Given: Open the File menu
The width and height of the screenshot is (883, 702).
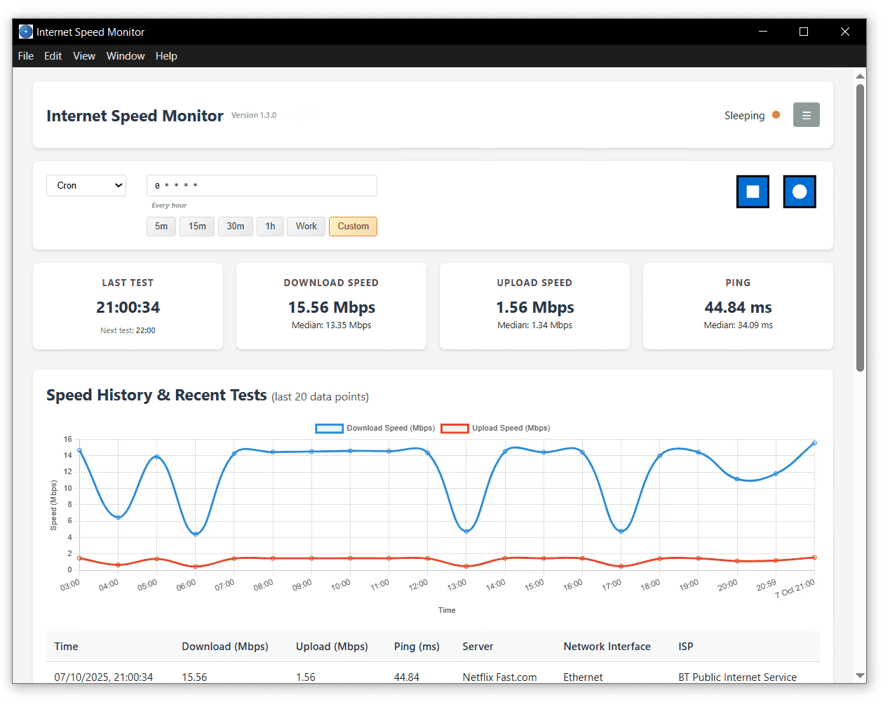Looking at the screenshot, I should pos(25,56).
